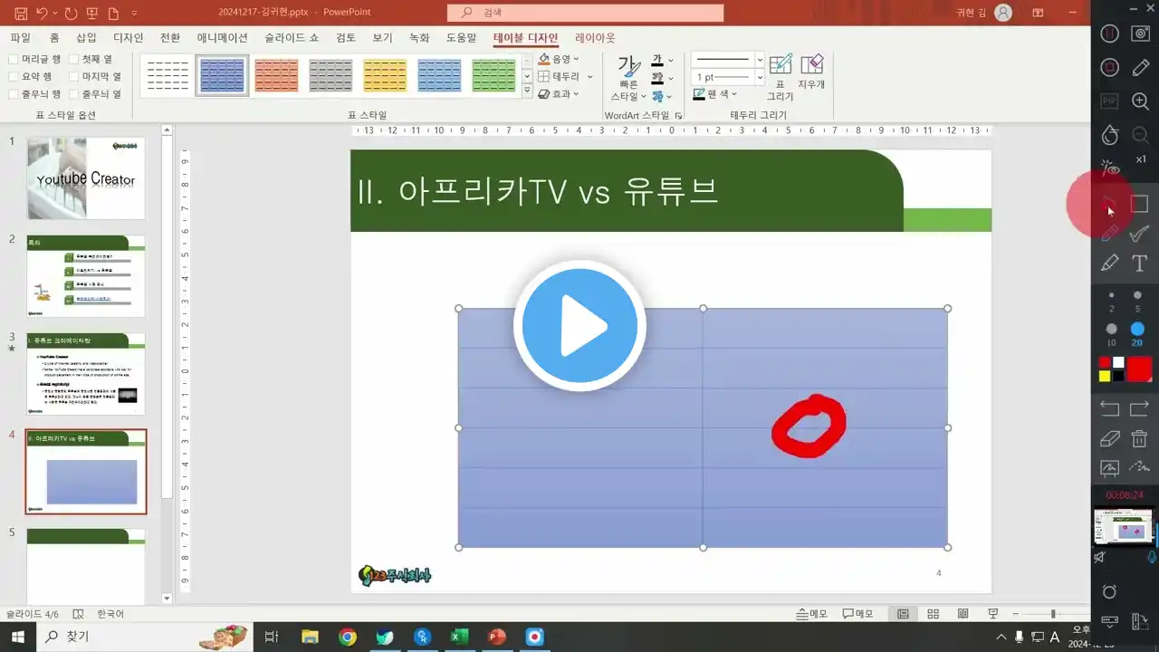This screenshot has height=652, width=1159.
Task: Switch to the 삽입 ribbon tab
Action: click(86, 38)
